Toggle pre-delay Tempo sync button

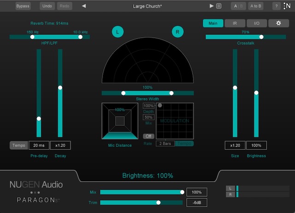(19, 146)
